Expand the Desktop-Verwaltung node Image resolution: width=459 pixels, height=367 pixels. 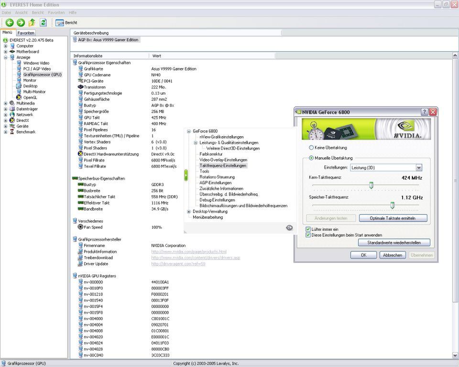[189, 212]
